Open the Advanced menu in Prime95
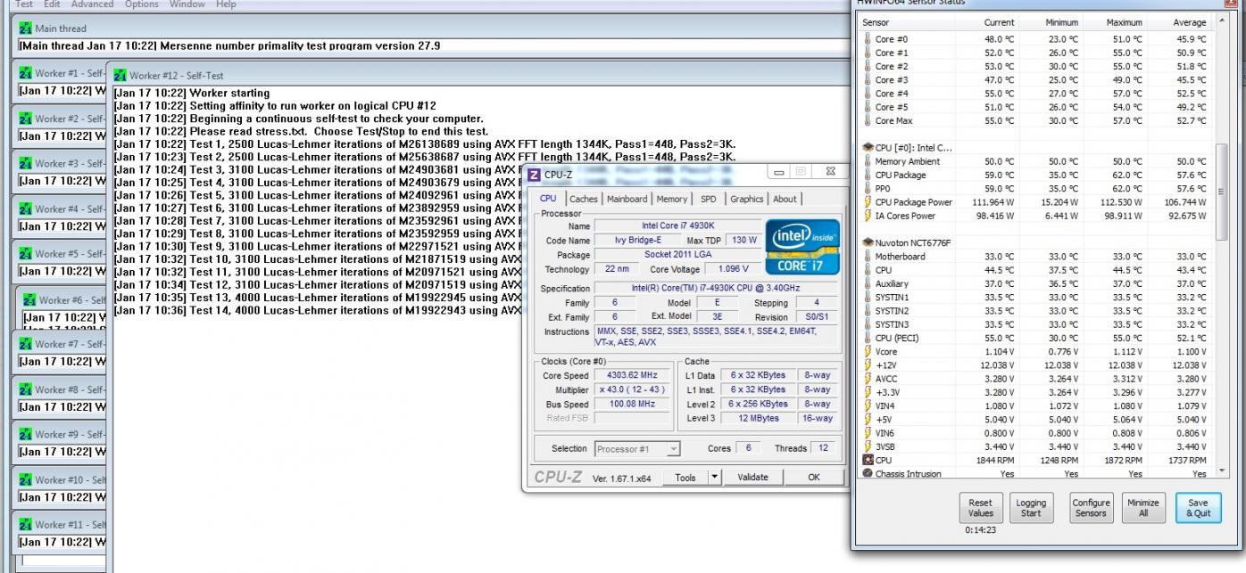 pyautogui.click(x=93, y=4)
